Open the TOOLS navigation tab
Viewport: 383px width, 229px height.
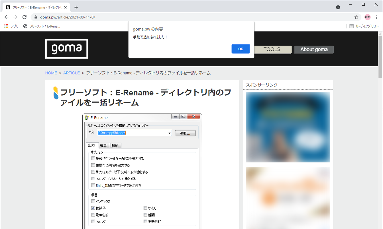click(x=272, y=49)
